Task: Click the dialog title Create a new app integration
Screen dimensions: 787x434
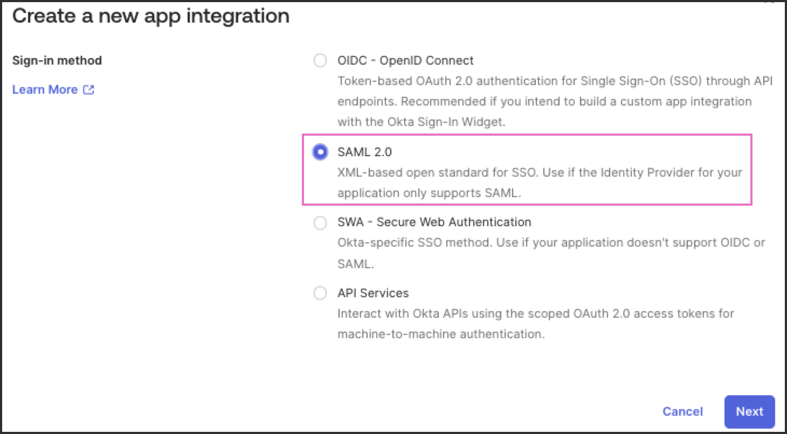Action: click(x=151, y=16)
